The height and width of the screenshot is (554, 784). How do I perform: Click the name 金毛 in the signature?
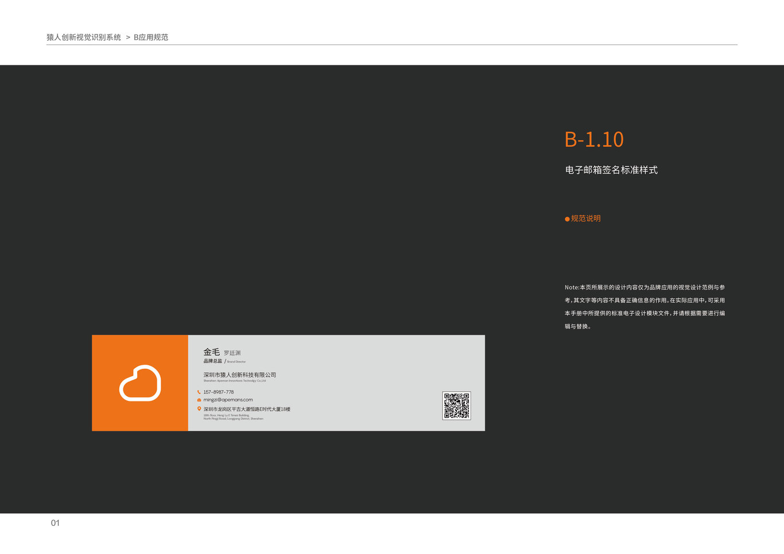212,352
